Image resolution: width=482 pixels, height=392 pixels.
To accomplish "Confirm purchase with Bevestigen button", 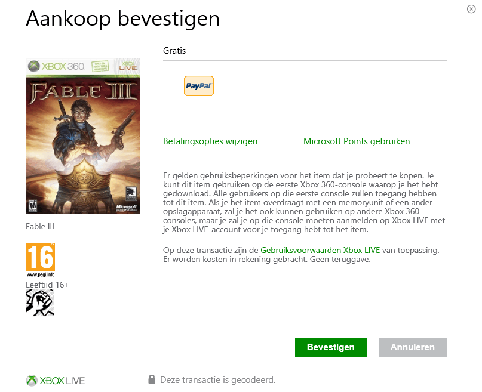I will pos(331,347).
